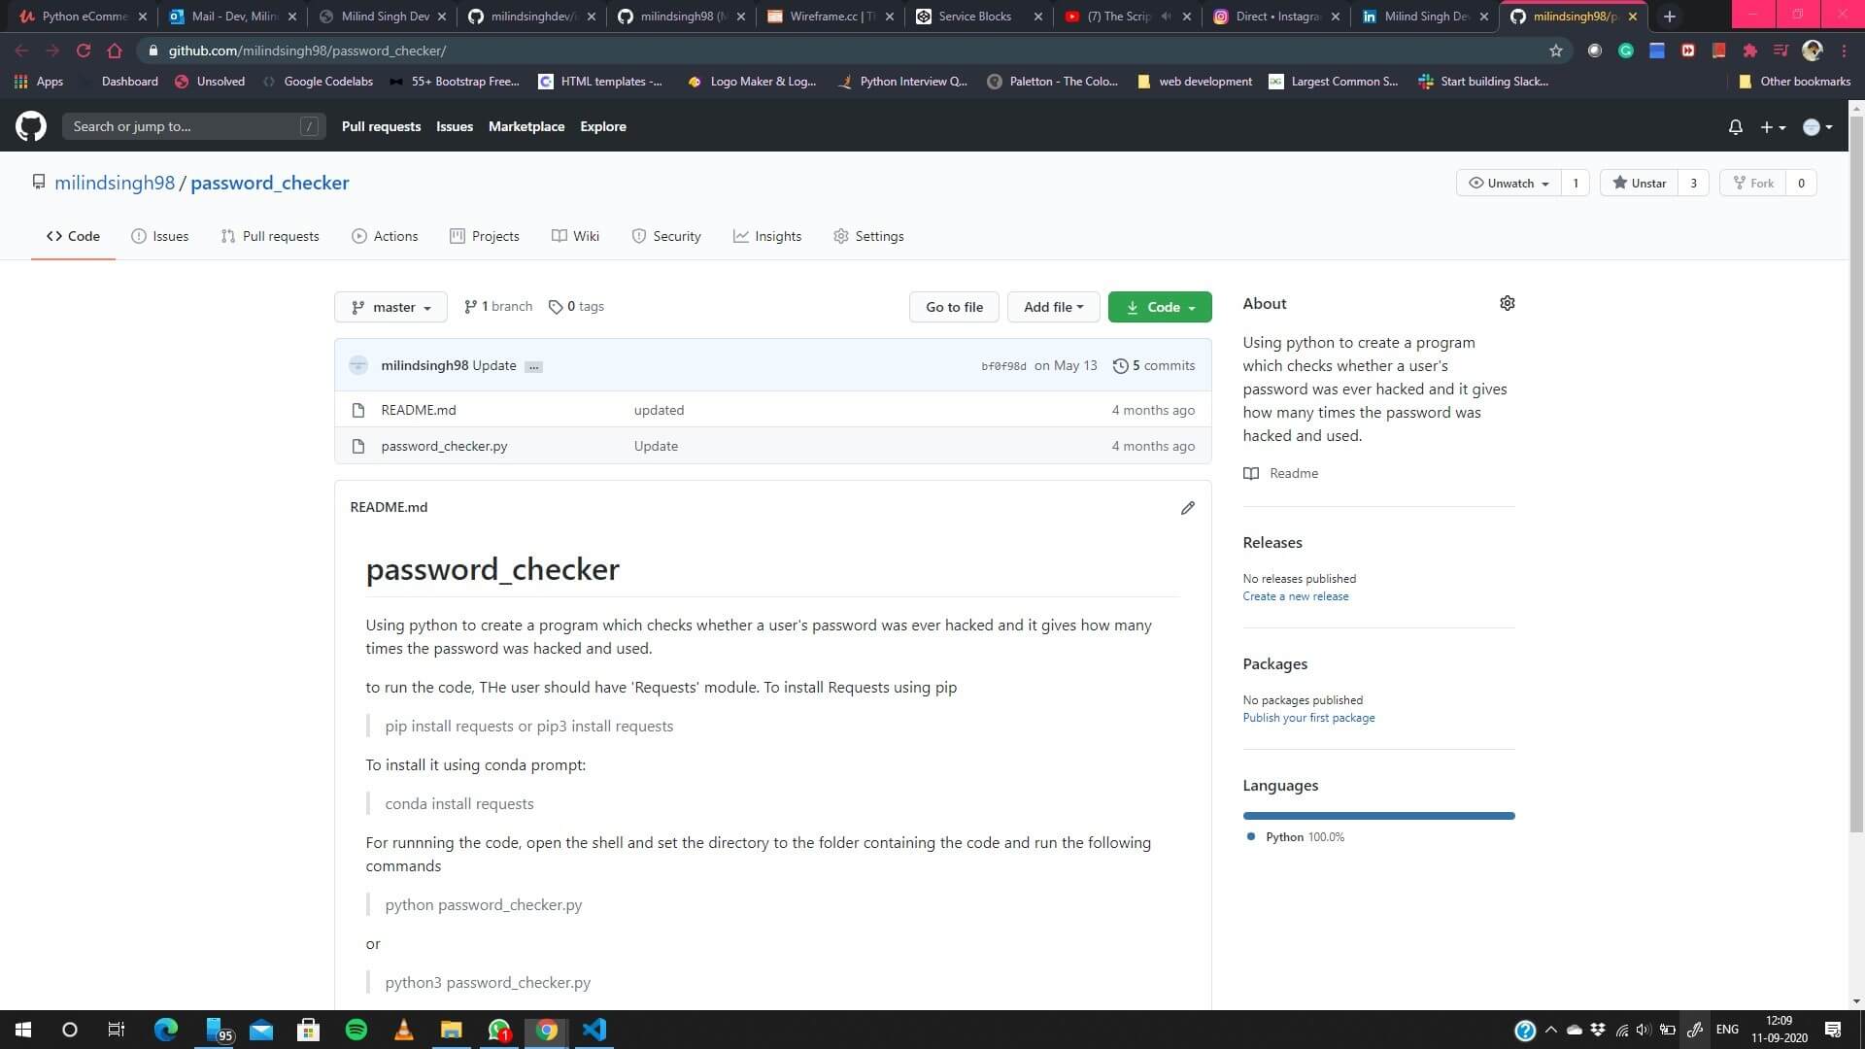
Task: Open WhatsApp from taskbar
Action: 499,1030
